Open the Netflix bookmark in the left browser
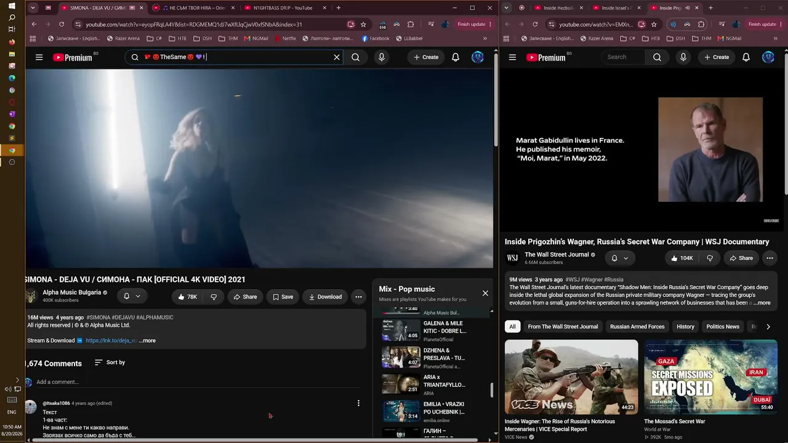 point(286,38)
